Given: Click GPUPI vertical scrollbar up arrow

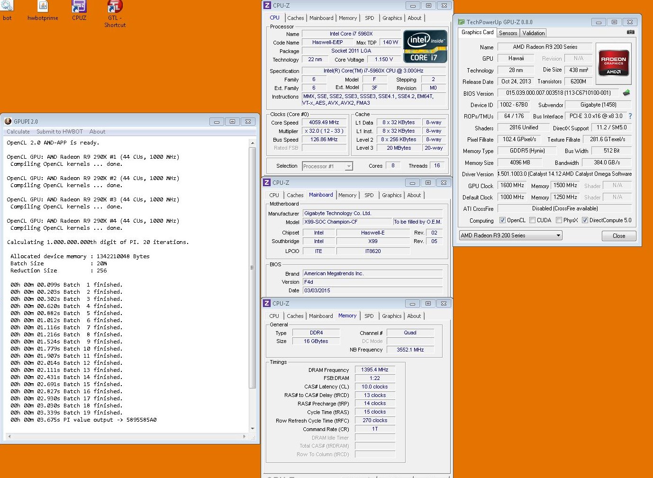Looking at the screenshot, I should pyautogui.click(x=252, y=143).
